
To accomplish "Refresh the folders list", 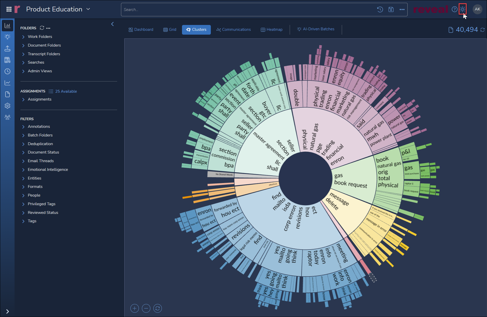I will 42,28.
